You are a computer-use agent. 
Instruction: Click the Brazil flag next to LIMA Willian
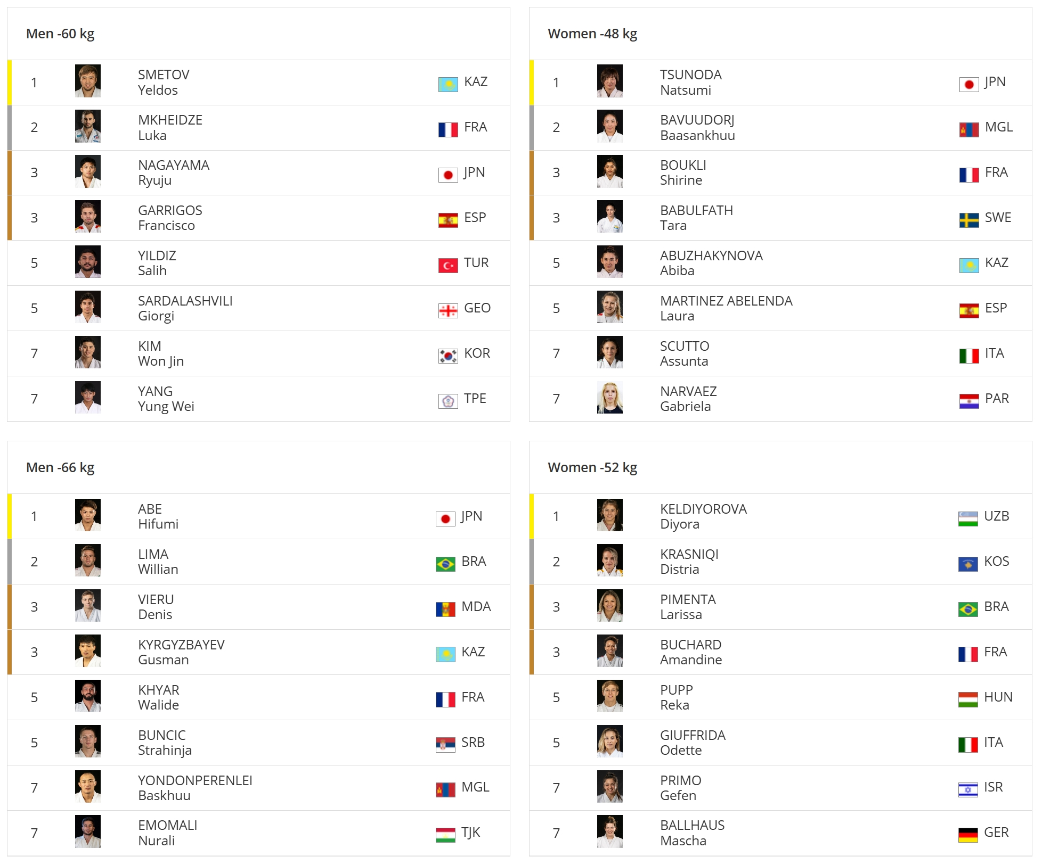click(x=445, y=564)
